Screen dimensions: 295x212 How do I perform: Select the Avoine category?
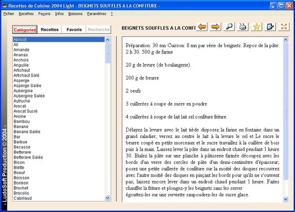click(59, 116)
